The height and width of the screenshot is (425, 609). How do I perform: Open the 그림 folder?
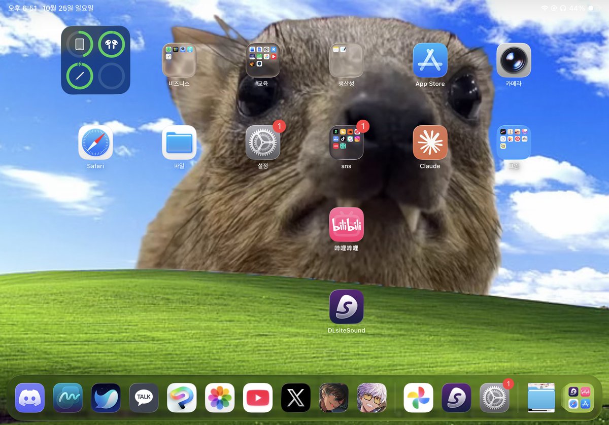coord(514,143)
